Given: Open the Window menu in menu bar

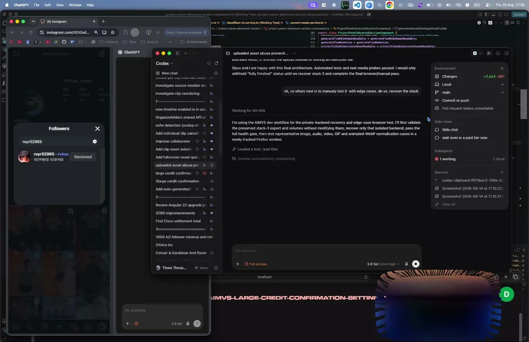Looking at the screenshot, I should click(x=75, y=5).
